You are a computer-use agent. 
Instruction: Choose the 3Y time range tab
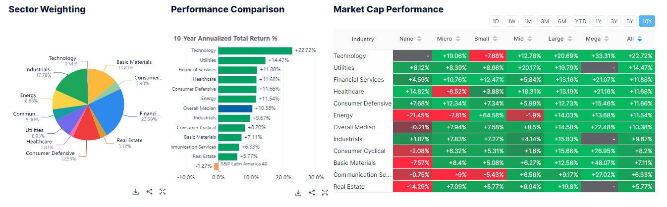[x=614, y=21]
